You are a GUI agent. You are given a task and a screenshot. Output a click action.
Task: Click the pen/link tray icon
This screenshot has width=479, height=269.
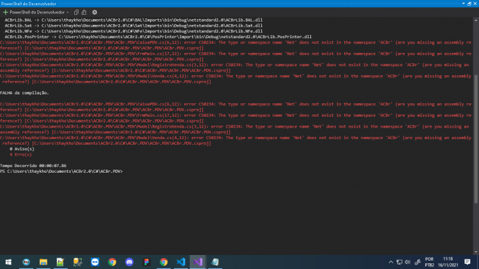pyautogui.click(x=418, y=262)
